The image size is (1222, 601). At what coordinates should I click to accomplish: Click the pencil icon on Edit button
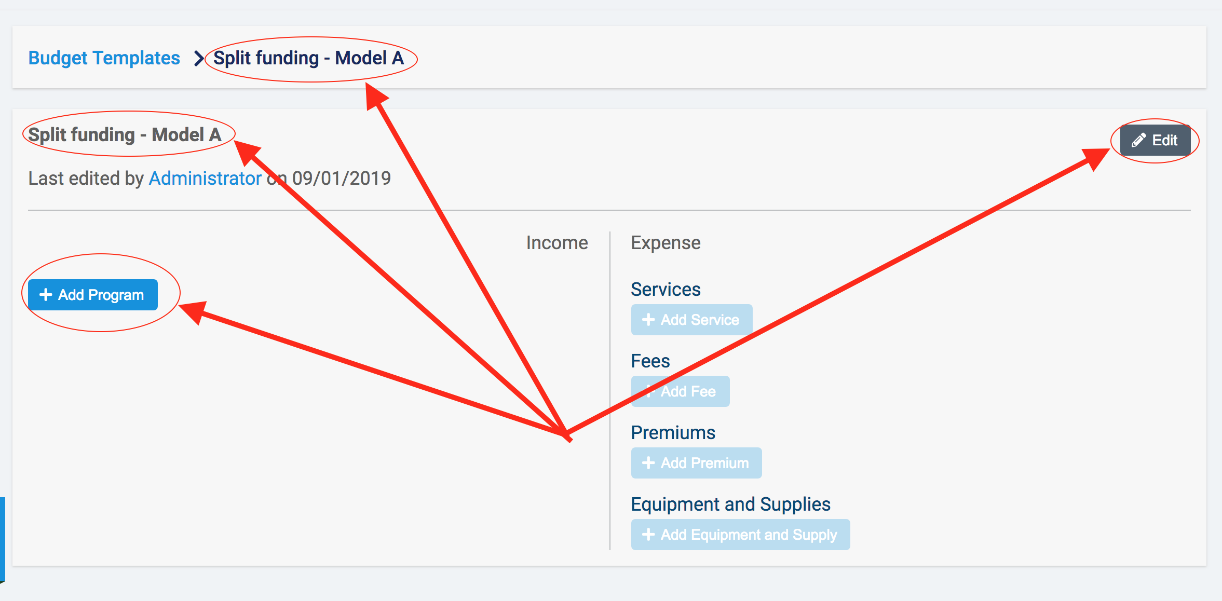click(1138, 140)
